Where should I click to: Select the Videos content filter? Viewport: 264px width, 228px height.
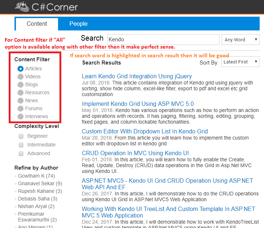[x=21, y=76]
